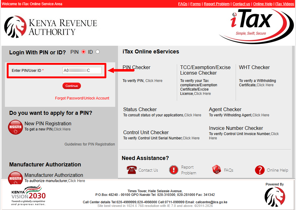Click 'Times Tower, Haile Selassie Avenue' address text
This screenshot has width=296, height=210.
coord(155,191)
